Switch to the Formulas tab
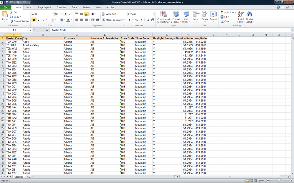The height and width of the screenshot is (183, 294). pos(61,7)
